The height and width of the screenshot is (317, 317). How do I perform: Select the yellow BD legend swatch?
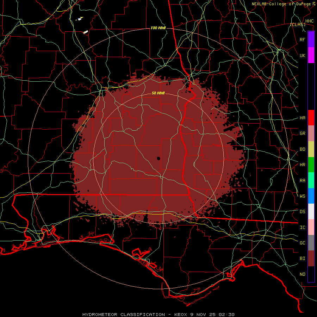click(x=311, y=149)
